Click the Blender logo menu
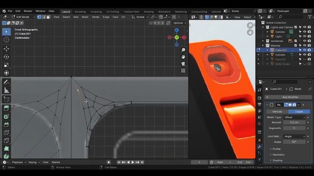The image size is (314, 176). pos(4,11)
